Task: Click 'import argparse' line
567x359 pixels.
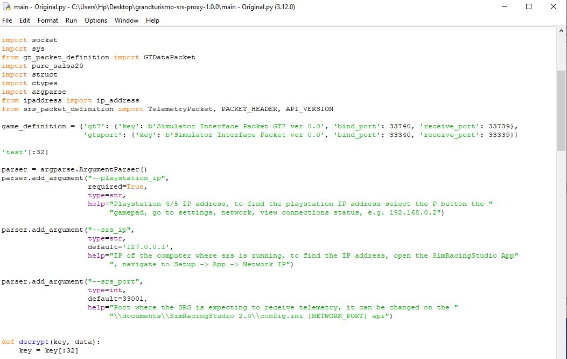Action: pyautogui.click(x=33, y=92)
